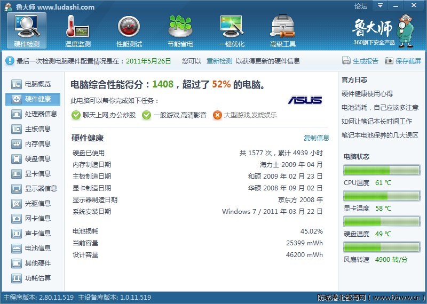Click the ASUS brand logo

pos(305,100)
